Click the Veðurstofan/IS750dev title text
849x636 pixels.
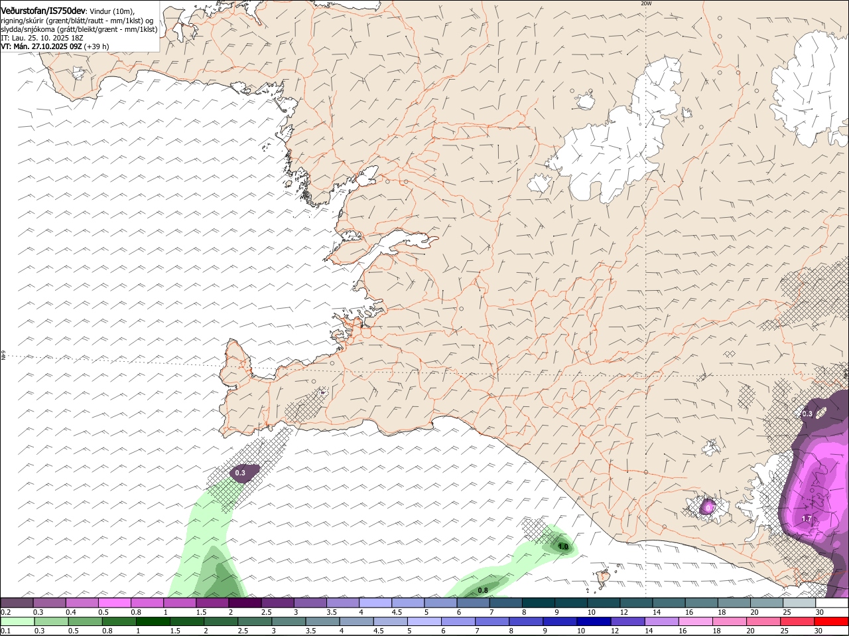pos(43,11)
